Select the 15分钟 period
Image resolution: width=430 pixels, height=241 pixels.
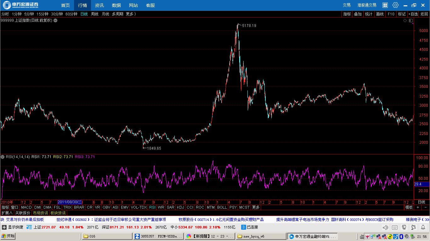pos(42,14)
